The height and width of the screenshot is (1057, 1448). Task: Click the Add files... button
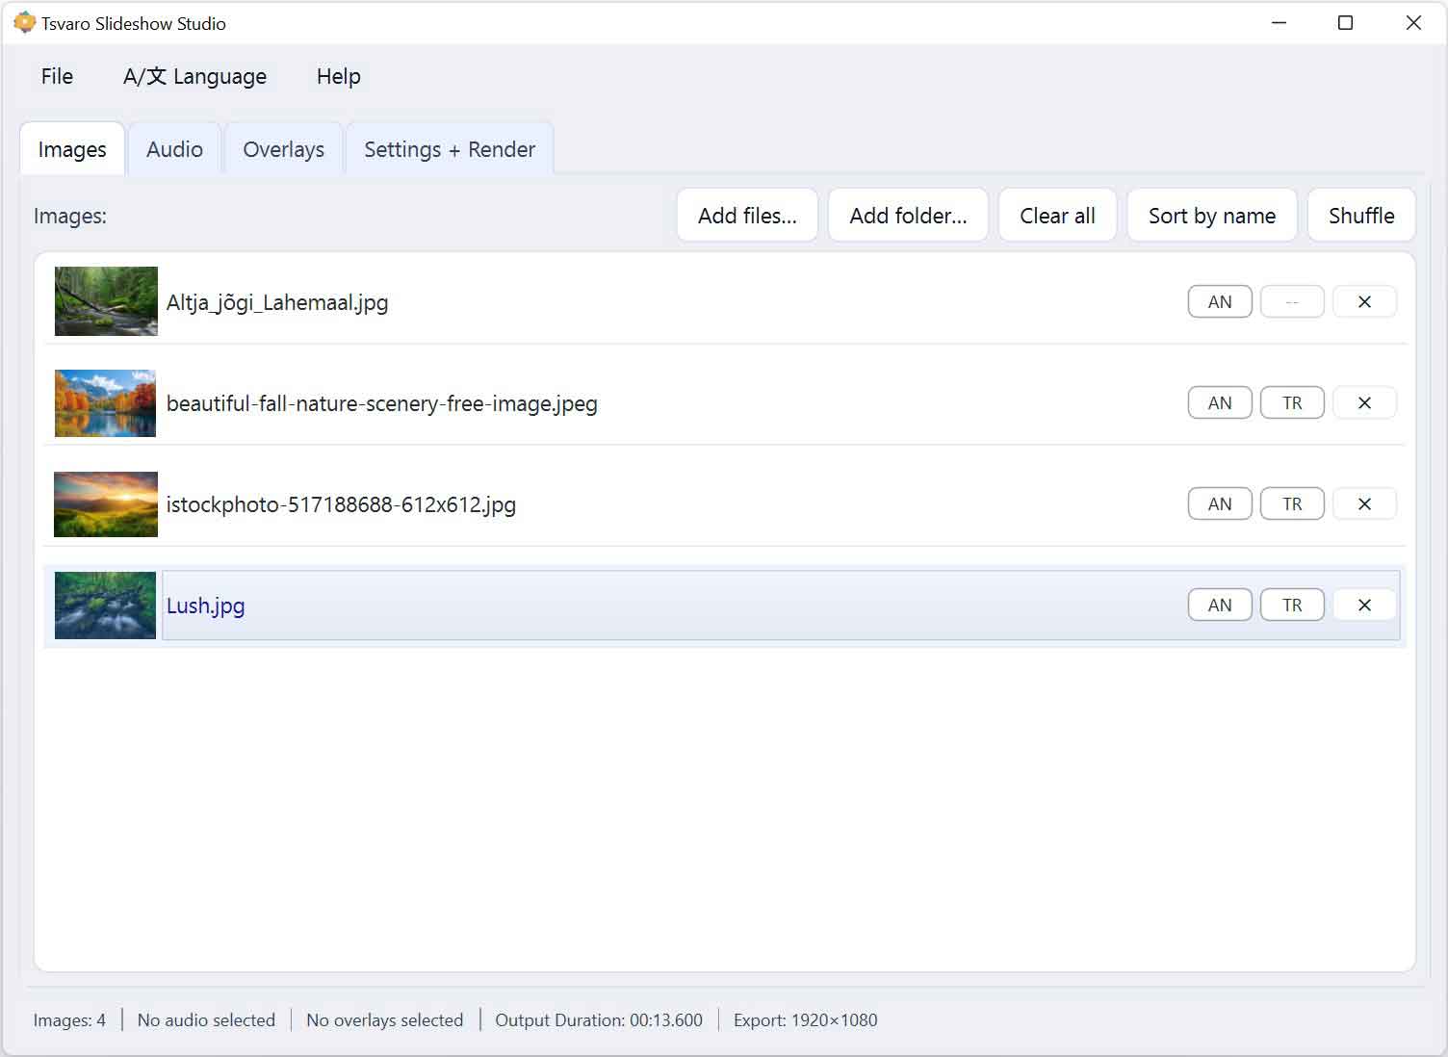pyautogui.click(x=747, y=216)
